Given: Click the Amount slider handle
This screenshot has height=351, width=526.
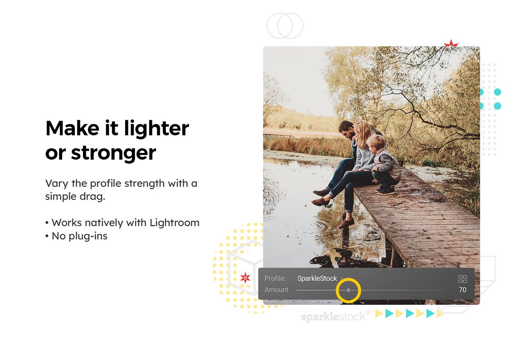Looking at the screenshot, I should [x=348, y=290].
